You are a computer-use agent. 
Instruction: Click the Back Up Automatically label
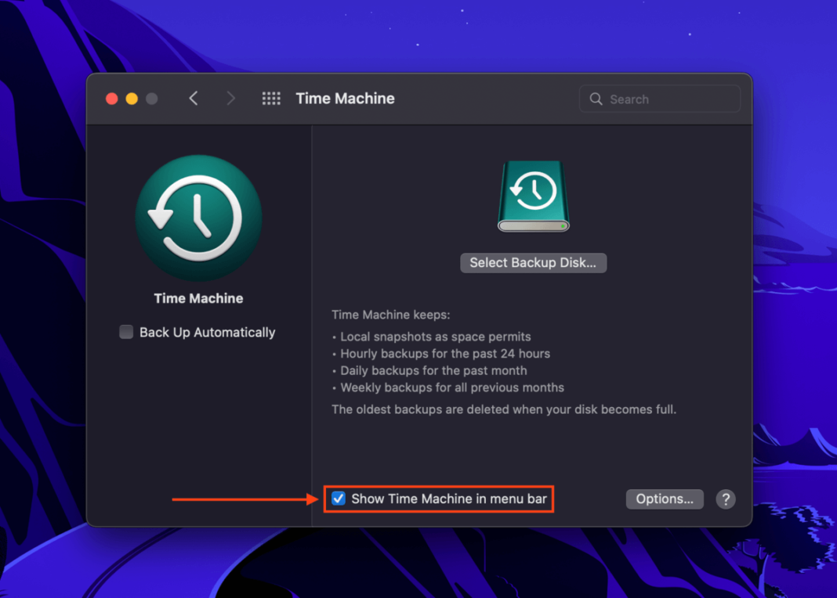pyautogui.click(x=207, y=332)
